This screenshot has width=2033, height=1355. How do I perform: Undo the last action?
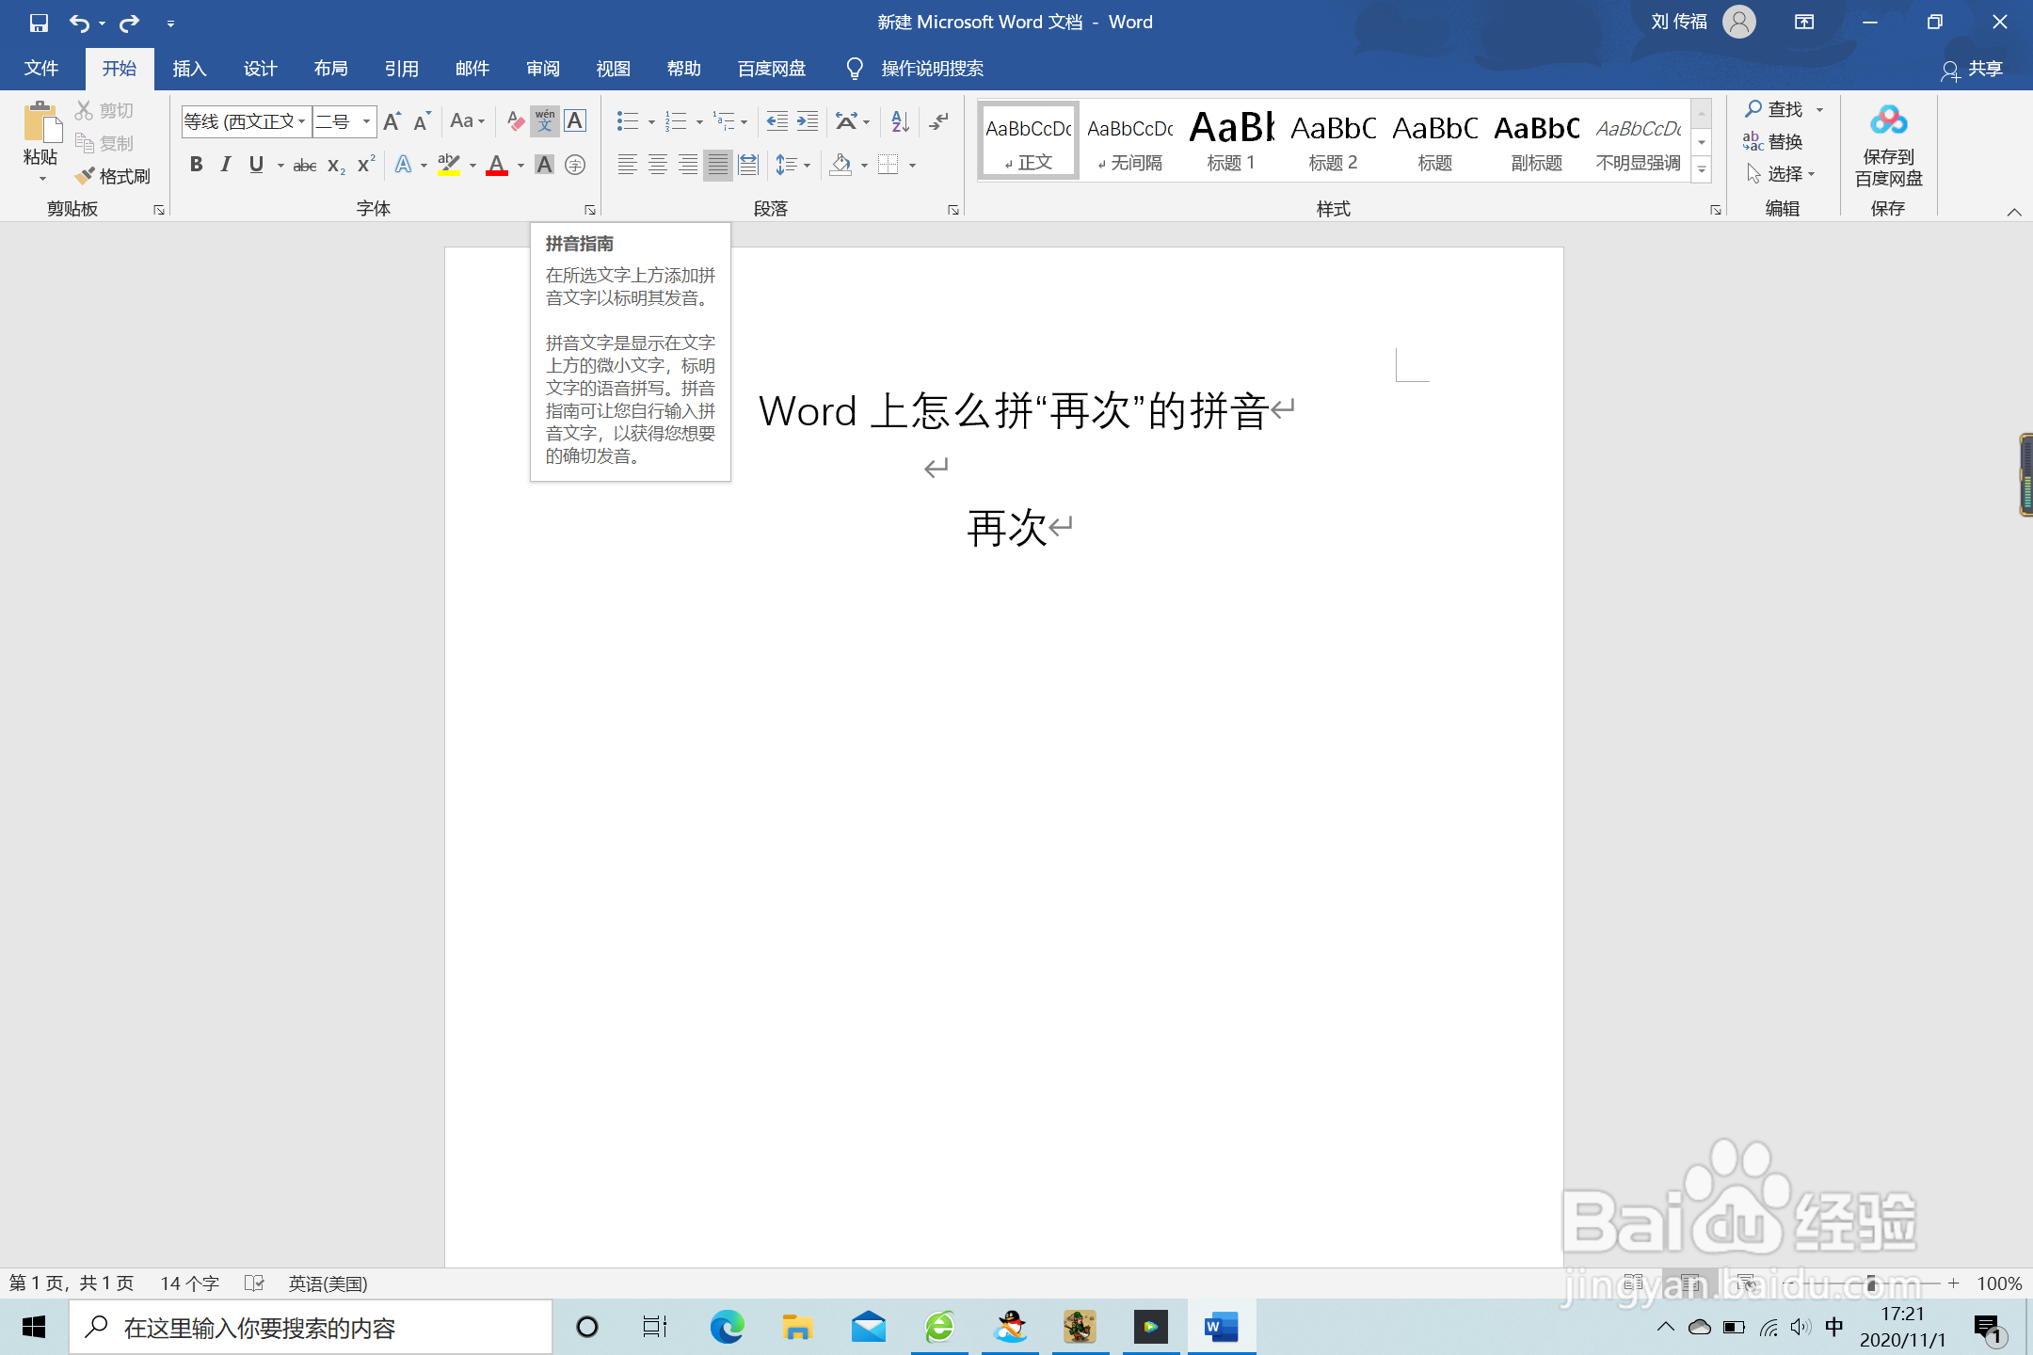point(79,23)
